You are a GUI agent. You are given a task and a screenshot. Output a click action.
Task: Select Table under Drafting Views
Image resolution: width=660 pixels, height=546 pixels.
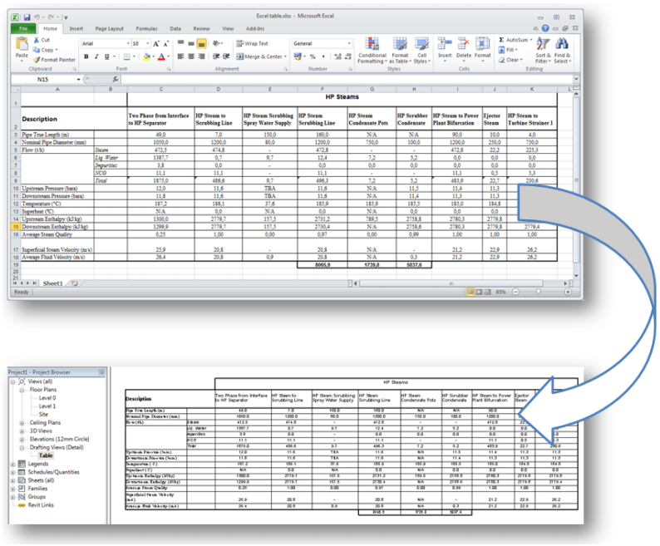46,455
